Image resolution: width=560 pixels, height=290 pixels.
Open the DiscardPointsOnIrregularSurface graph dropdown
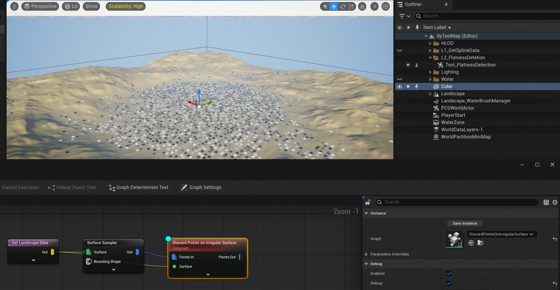tap(502, 234)
